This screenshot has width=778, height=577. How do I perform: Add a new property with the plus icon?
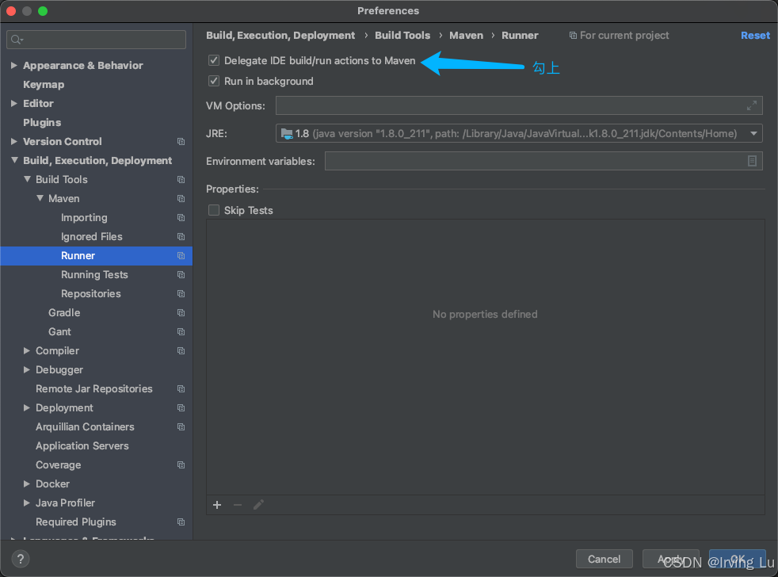tap(217, 505)
